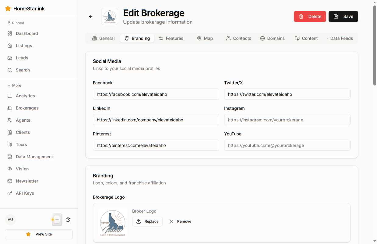The width and height of the screenshot is (377, 244).
Task: Open API Keys using the key icon
Action: coord(10,193)
